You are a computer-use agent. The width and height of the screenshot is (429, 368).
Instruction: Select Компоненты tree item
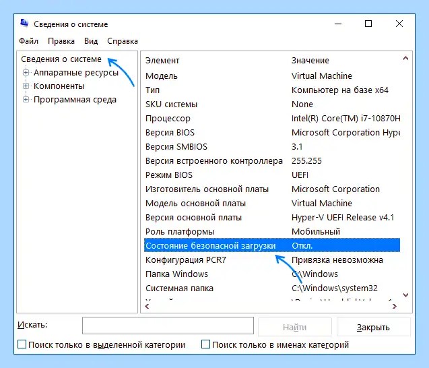tap(59, 86)
